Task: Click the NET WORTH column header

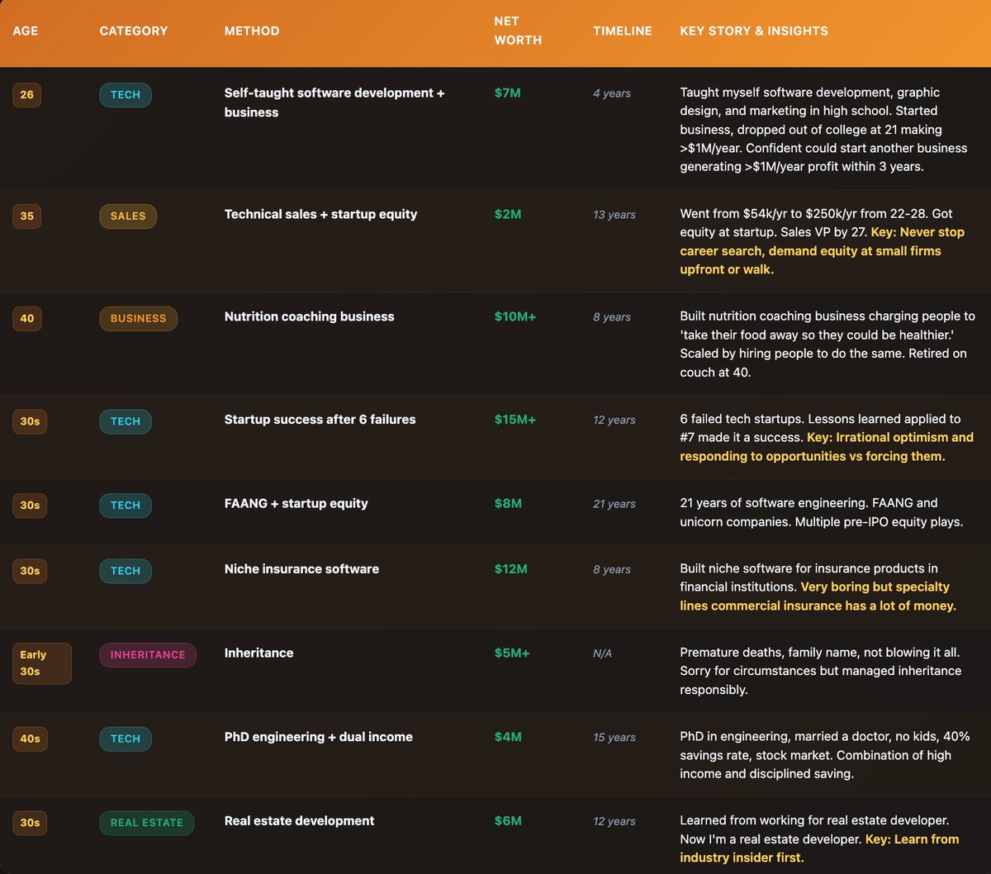Action: coord(518,31)
